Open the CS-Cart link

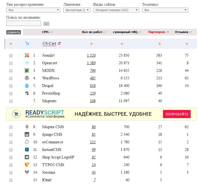(x=49, y=43)
